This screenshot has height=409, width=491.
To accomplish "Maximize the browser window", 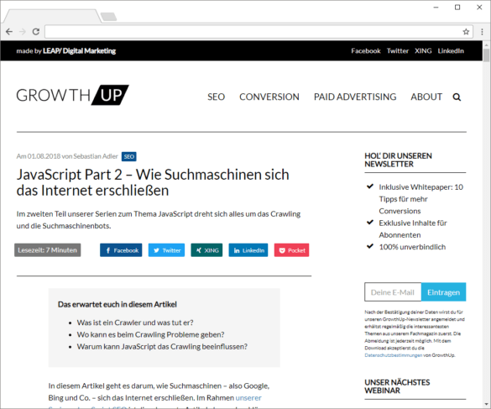I will coord(457,8).
